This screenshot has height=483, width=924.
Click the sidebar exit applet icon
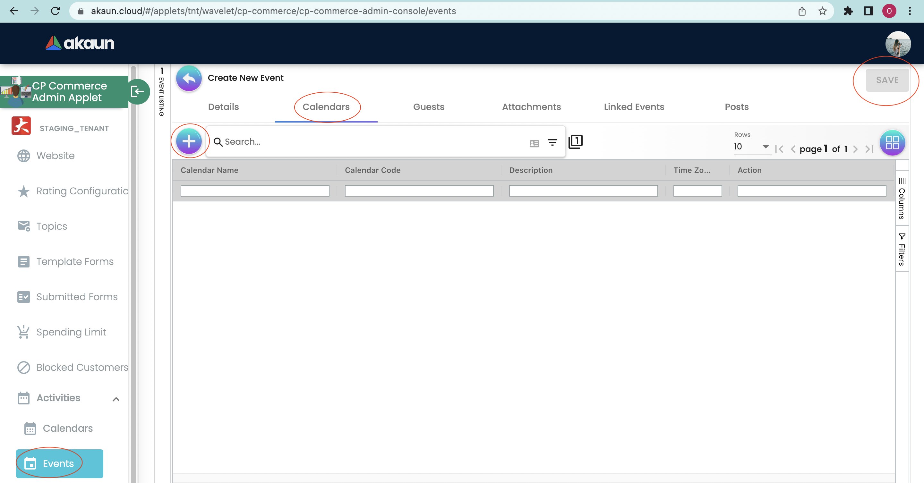(138, 91)
